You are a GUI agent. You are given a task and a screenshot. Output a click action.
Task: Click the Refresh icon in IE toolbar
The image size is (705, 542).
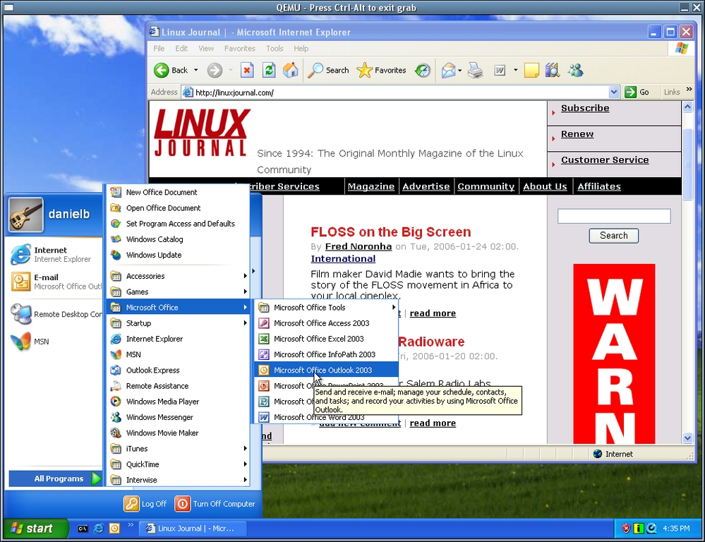[268, 70]
